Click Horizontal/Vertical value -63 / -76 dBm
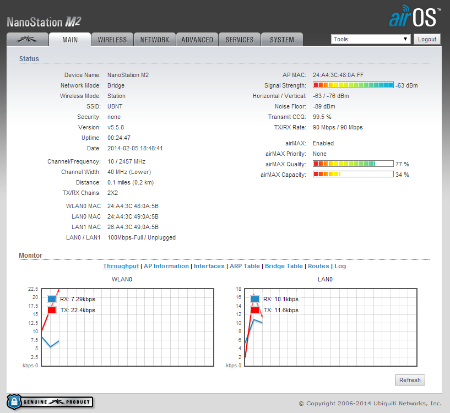The width and height of the screenshot is (450, 413). [331, 96]
